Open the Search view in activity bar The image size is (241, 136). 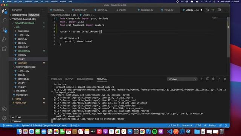point(4,20)
